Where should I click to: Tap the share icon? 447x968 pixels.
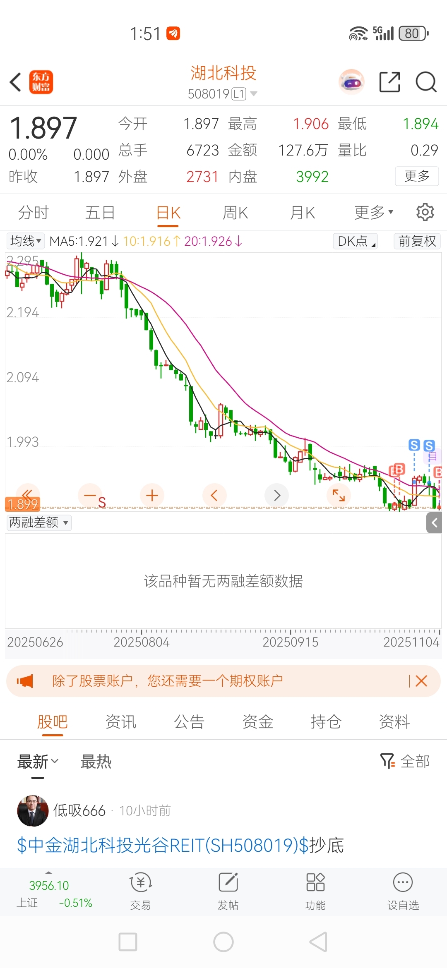[389, 82]
